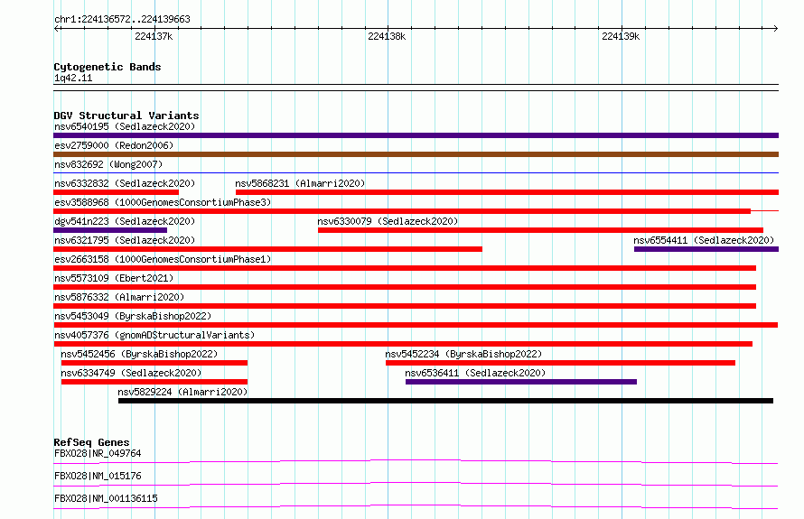Image resolution: width=804 pixels, height=519 pixels.
Task: Click the 224137k ruler tick label
Action: pyautogui.click(x=154, y=36)
